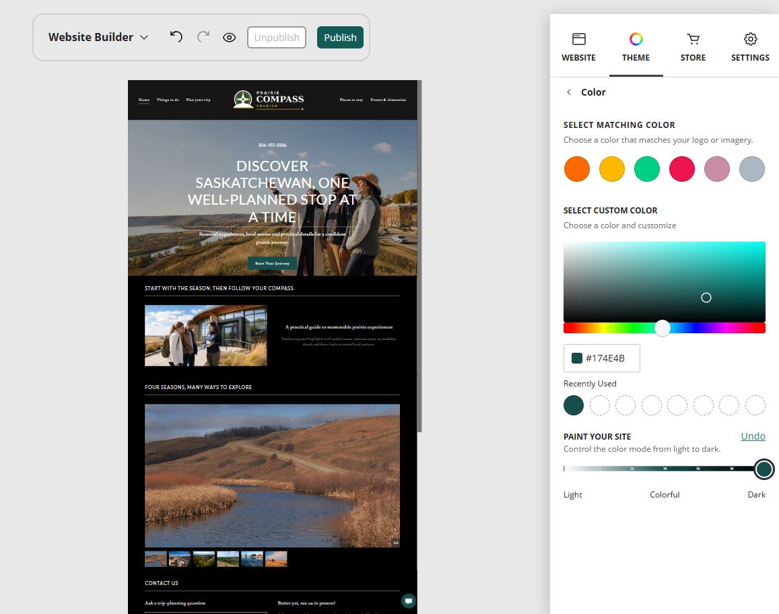Select the fourth gallery thumbnail

(x=228, y=559)
